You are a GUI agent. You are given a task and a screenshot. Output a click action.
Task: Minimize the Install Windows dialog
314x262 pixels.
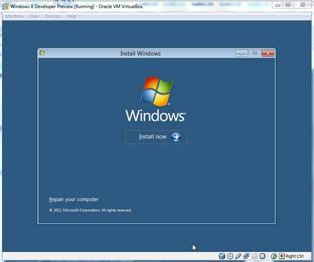click(242, 53)
